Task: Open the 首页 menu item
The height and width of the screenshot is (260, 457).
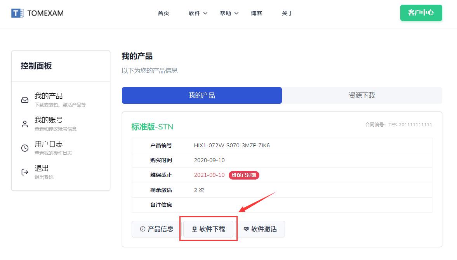Action: point(163,13)
